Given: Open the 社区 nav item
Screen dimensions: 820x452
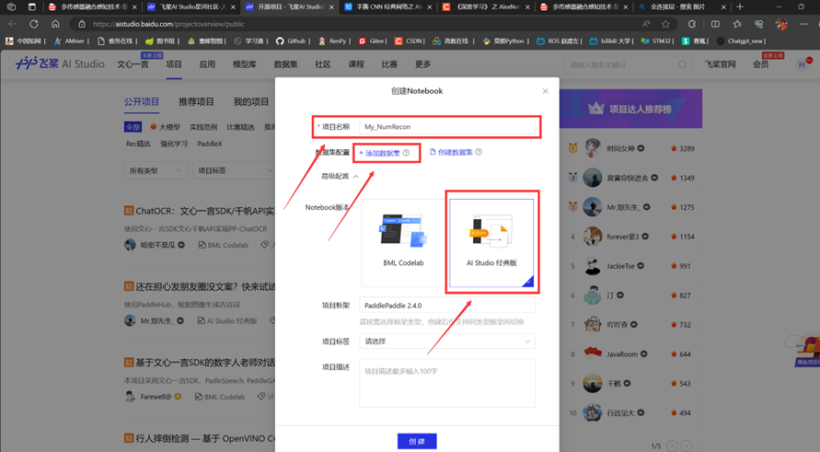Looking at the screenshot, I should (323, 64).
